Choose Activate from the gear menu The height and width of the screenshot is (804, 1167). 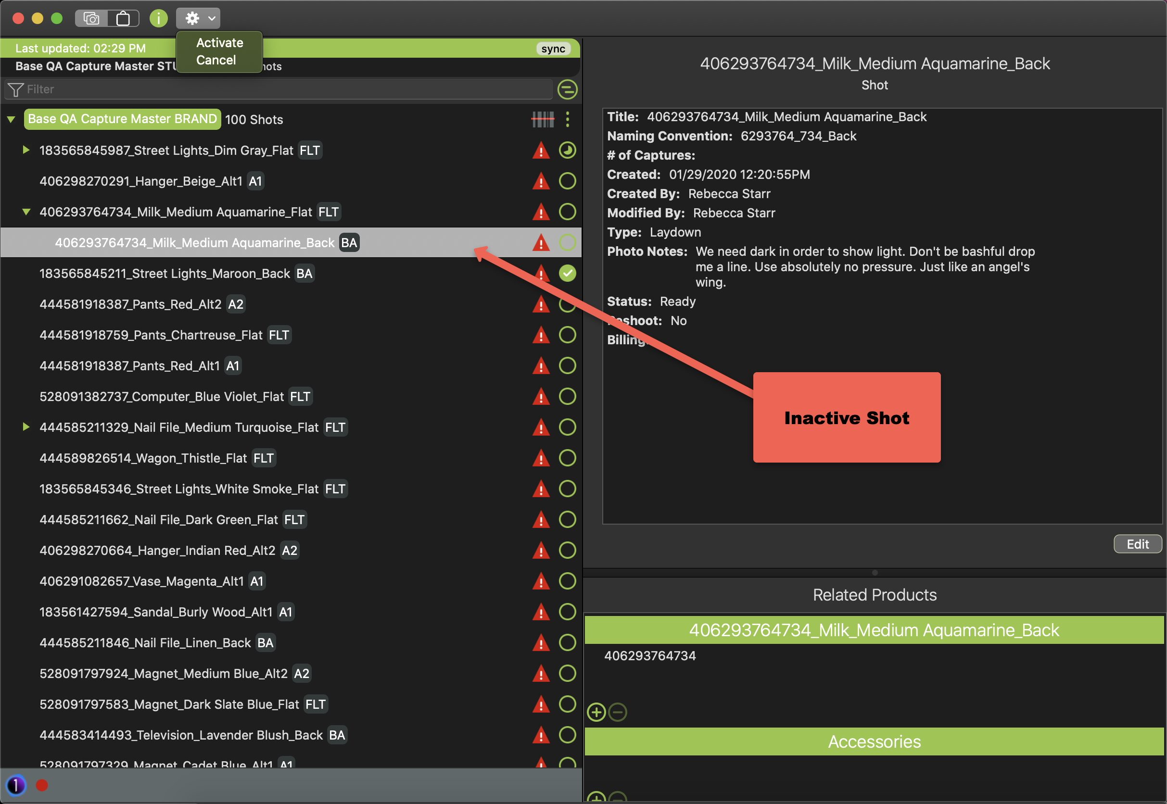[219, 43]
